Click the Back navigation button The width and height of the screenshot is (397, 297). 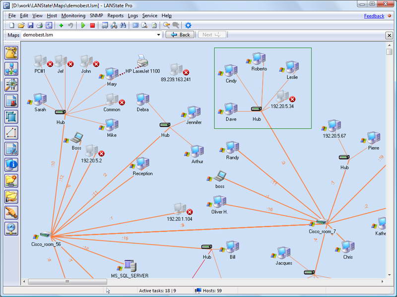coord(180,35)
